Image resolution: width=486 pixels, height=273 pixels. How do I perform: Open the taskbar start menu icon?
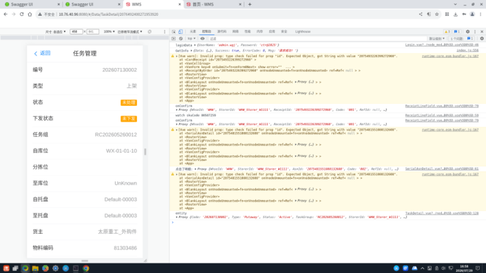tap(6, 268)
